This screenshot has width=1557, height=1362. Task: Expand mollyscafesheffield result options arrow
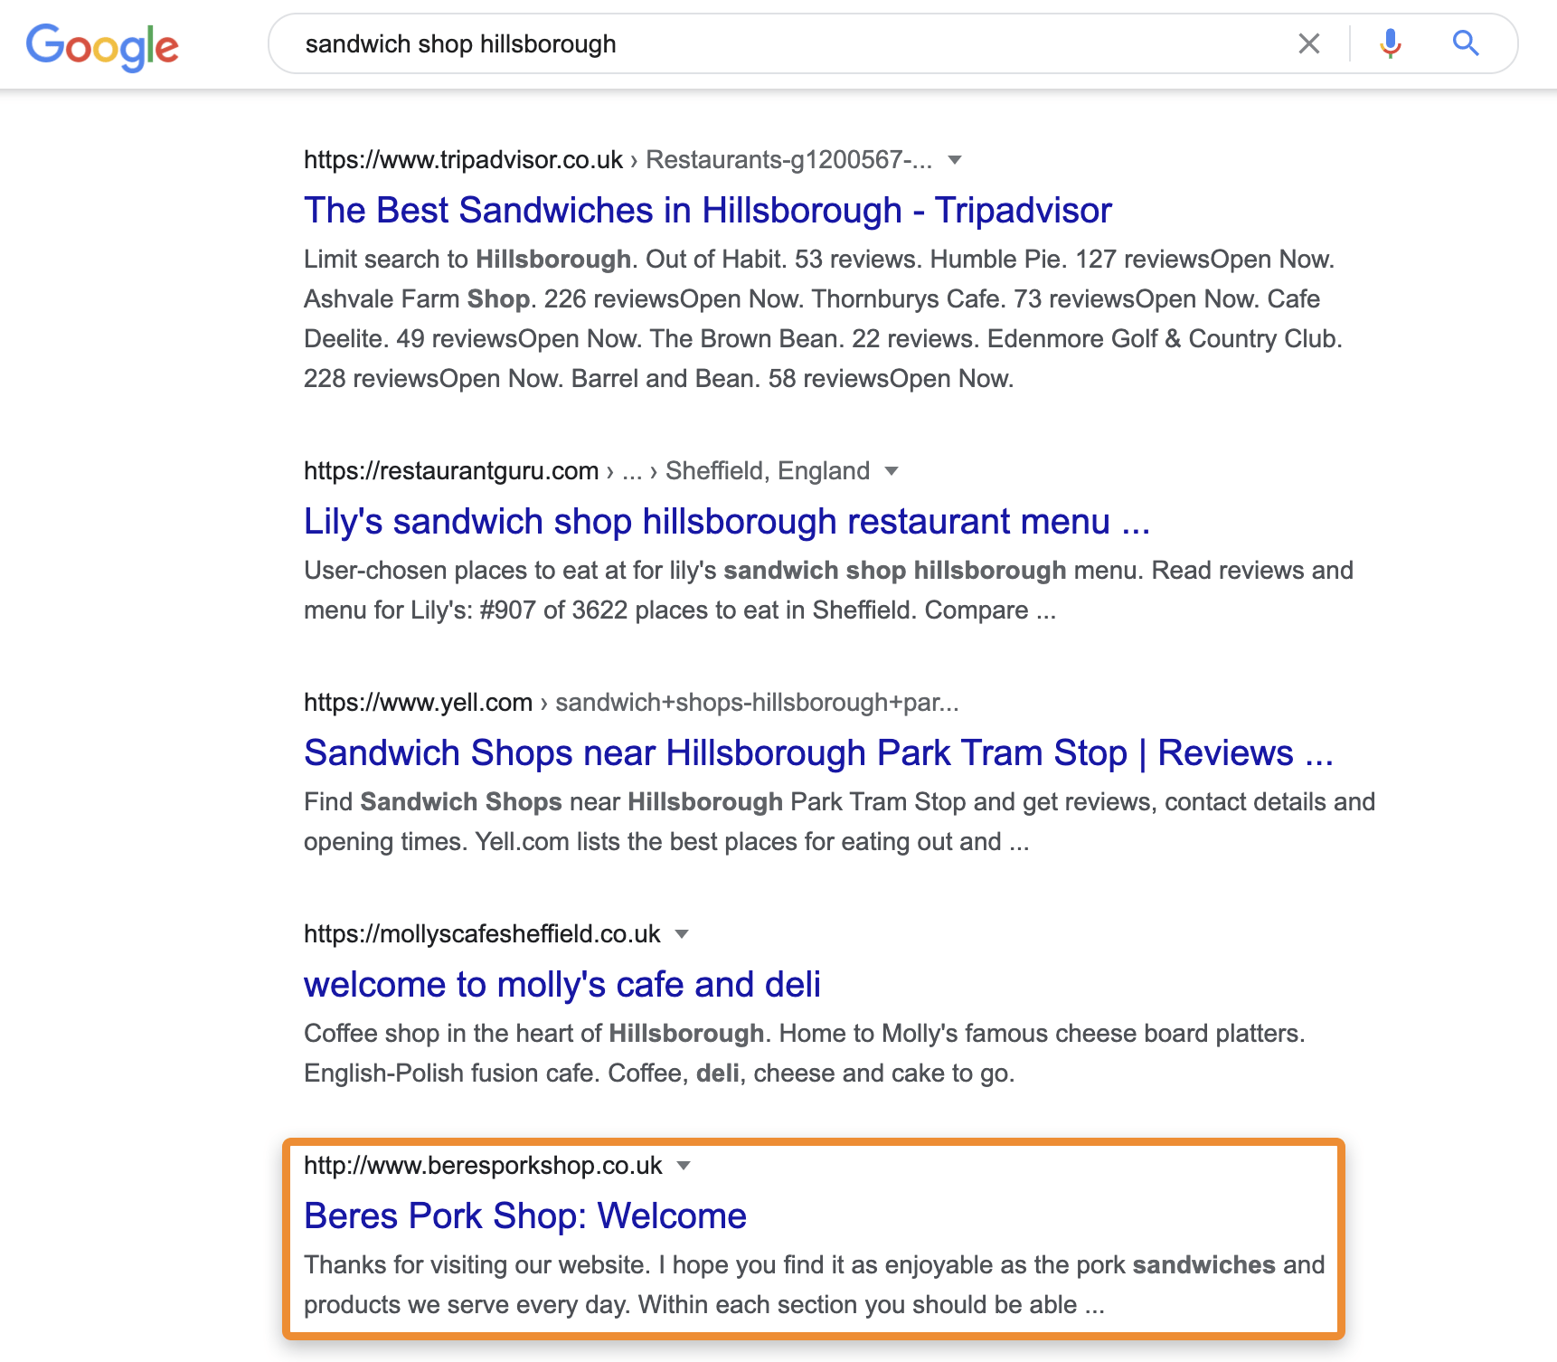[683, 934]
